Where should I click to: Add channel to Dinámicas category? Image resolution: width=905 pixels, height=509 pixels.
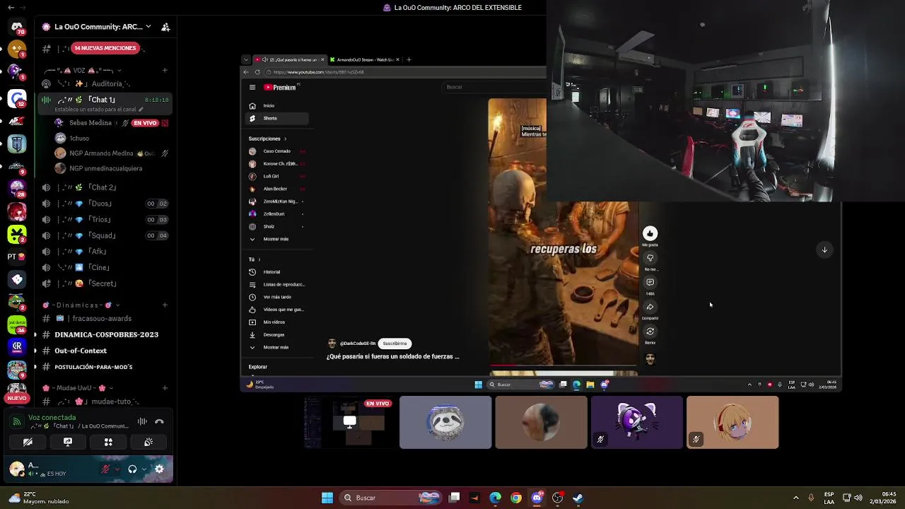(x=165, y=305)
